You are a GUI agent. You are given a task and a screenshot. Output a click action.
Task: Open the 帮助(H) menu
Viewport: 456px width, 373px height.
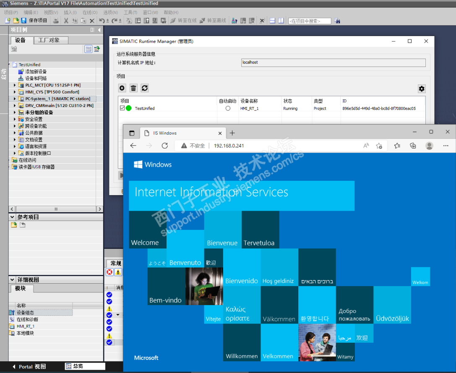[171, 12]
